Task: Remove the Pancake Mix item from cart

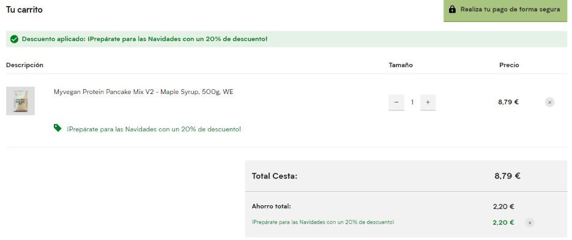Action: click(x=550, y=103)
